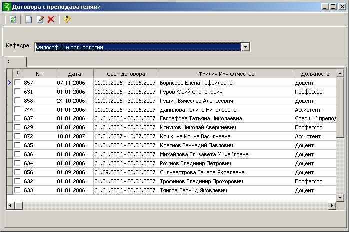Click row indicator arrow beside contract 857
Image resolution: width=349 pixels, height=232 pixels.
(x=9, y=83)
